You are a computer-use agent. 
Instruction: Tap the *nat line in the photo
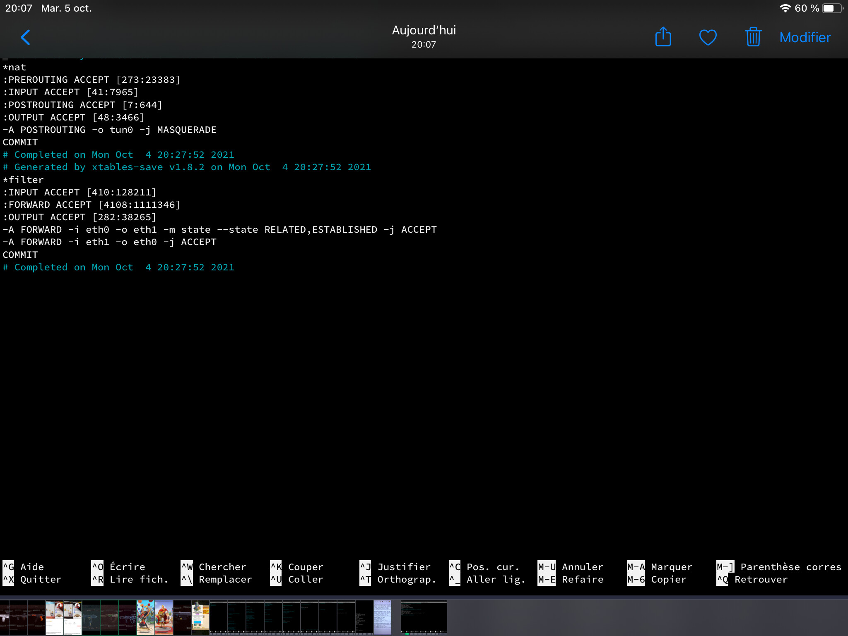pyautogui.click(x=14, y=67)
